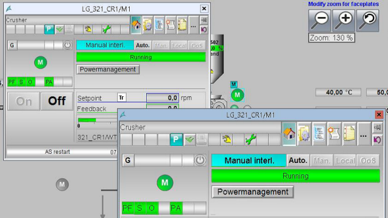Click the yellow notes icon in the upper faceplate

[182, 25]
